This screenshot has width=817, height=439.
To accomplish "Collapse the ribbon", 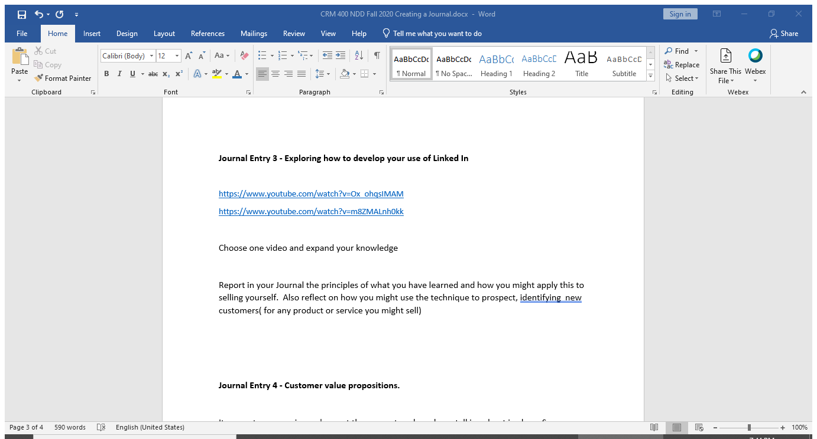I will click(803, 92).
